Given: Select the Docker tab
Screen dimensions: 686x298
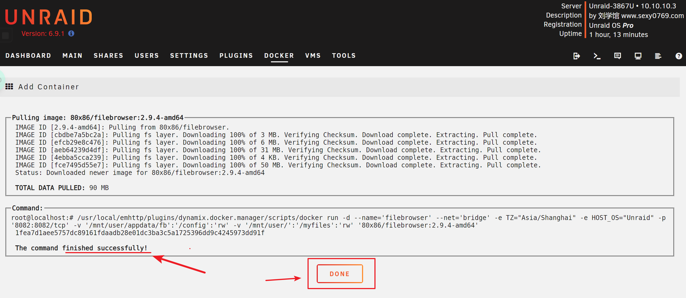Looking at the screenshot, I should pyautogui.click(x=279, y=56).
